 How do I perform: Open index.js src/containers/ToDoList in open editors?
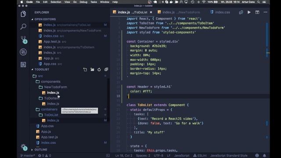pyautogui.click(x=67, y=25)
